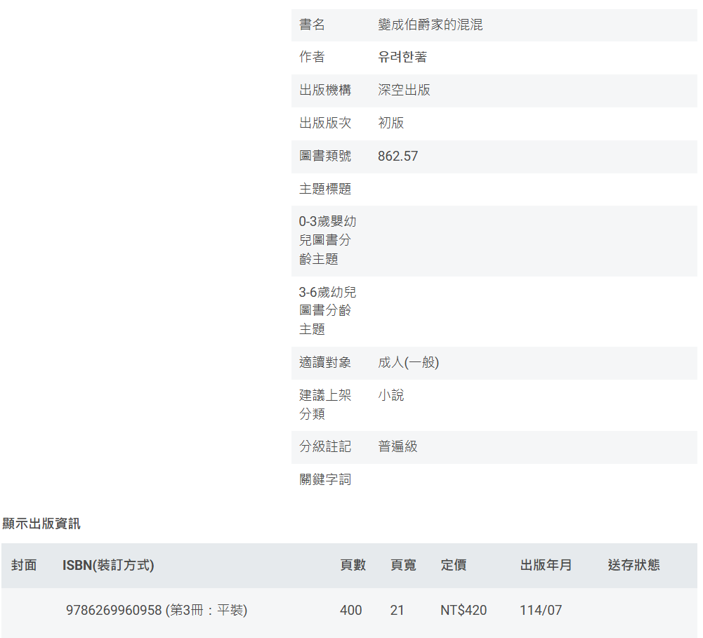The image size is (703, 638).
Task: Select ISBN 9786269960958 (第3冊：平裝)
Action: click(x=157, y=611)
